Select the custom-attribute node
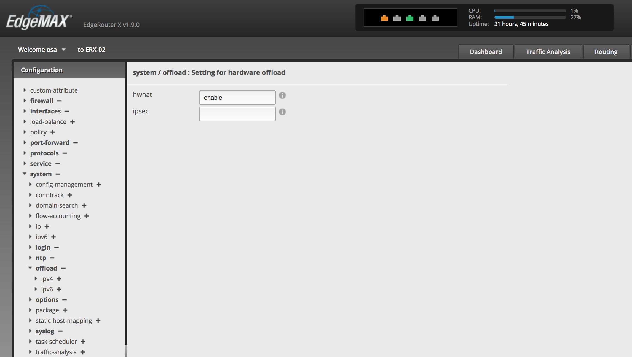The width and height of the screenshot is (632, 357). [54, 90]
